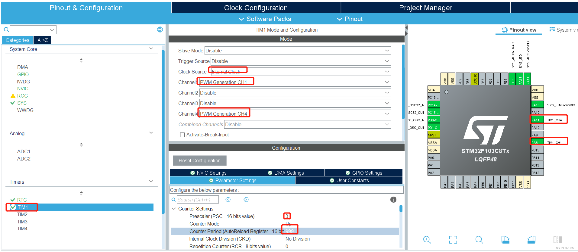The image size is (578, 252).
Task: Select pin PA9 on the chip
Action: point(537,135)
